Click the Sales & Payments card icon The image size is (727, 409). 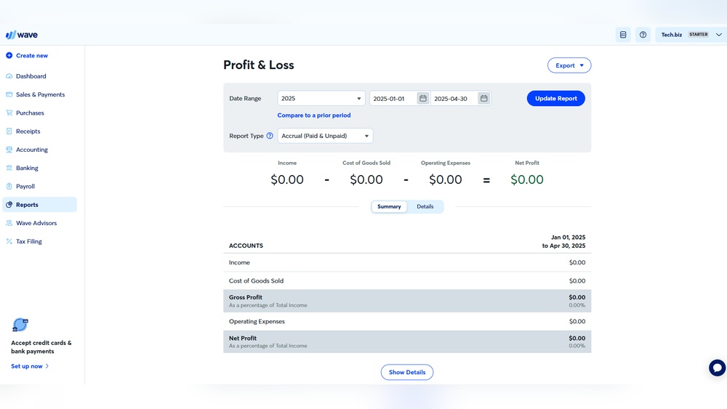click(x=9, y=94)
